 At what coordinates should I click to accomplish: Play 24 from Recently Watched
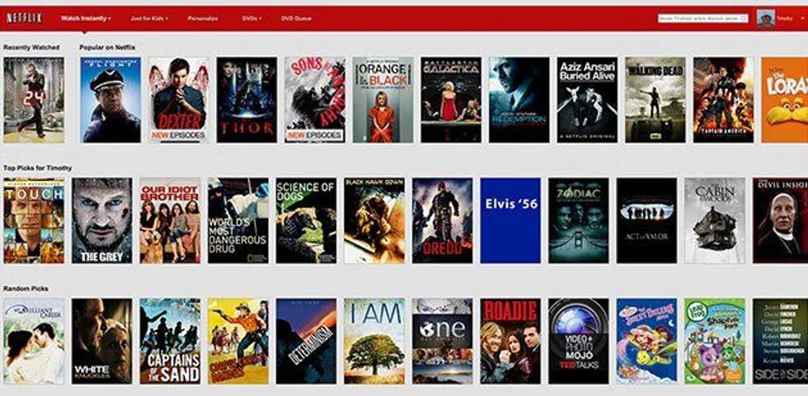33,99
